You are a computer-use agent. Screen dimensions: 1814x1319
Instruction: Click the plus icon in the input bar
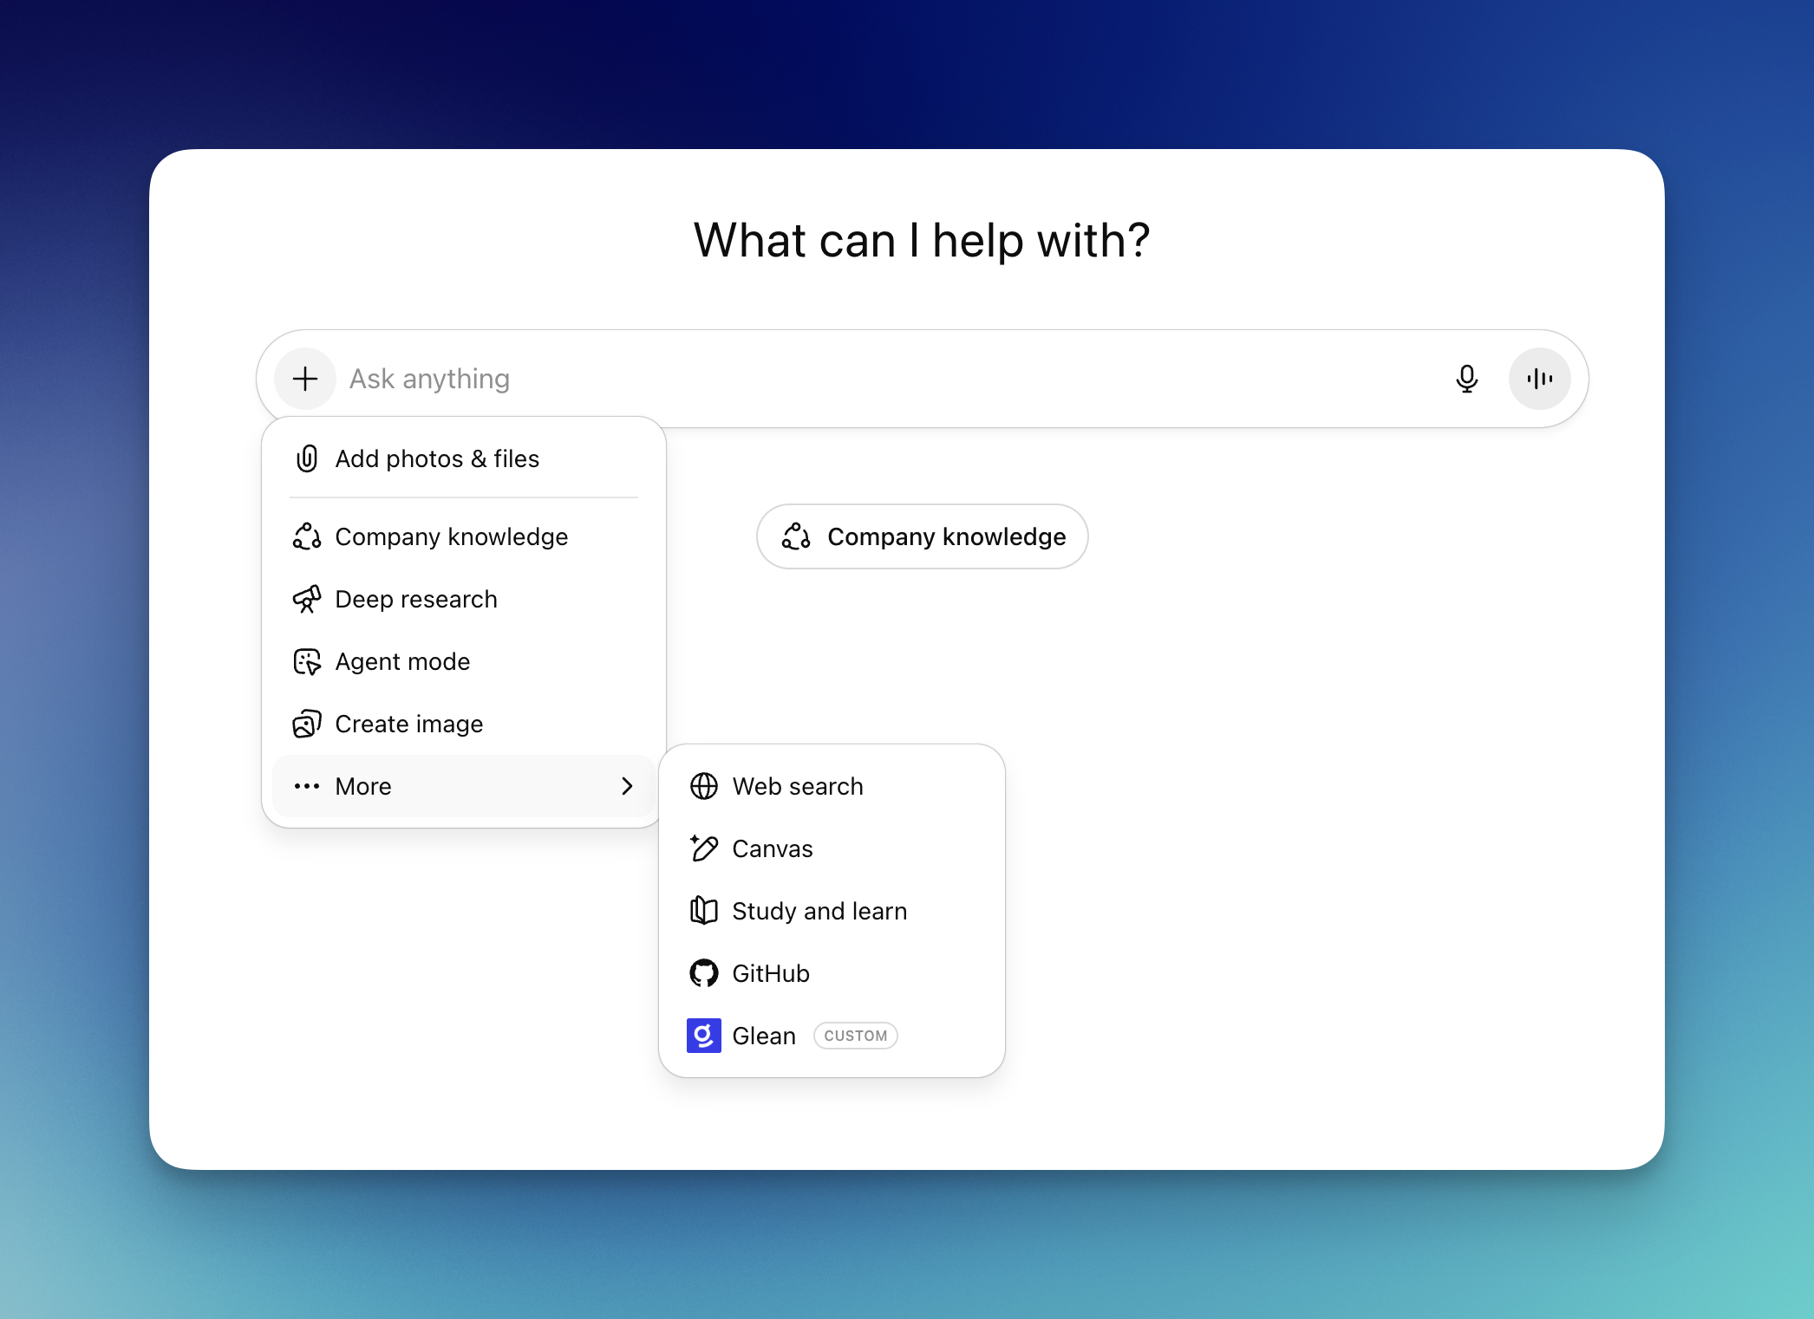[305, 379]
